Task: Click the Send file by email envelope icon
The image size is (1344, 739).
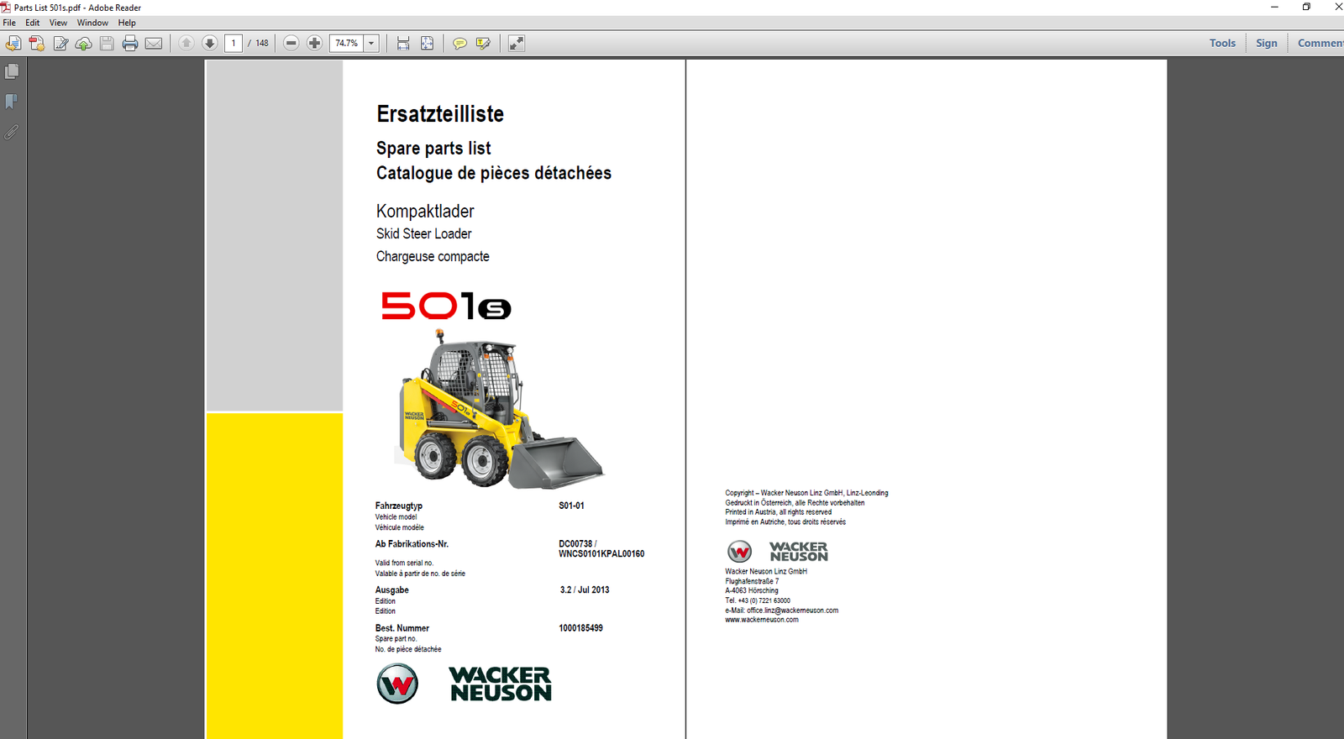Action: click(x=154, y=44)
